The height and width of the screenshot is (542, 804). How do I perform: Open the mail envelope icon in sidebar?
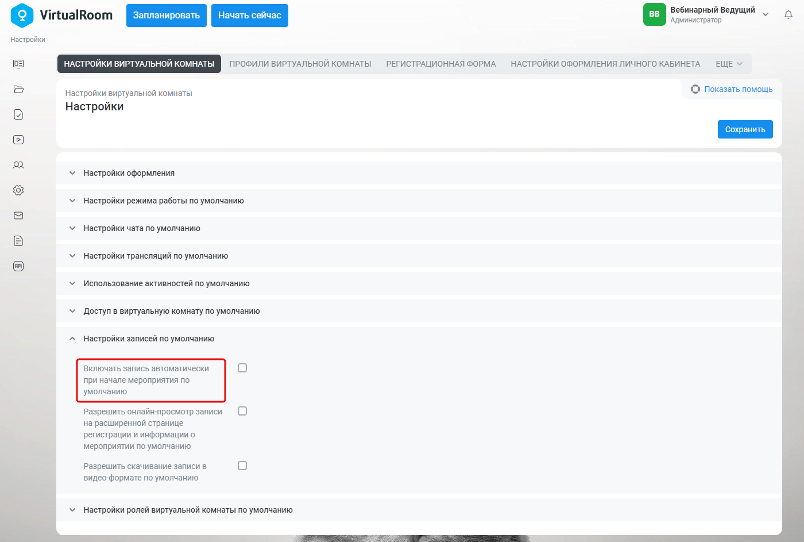coord(18,216)
